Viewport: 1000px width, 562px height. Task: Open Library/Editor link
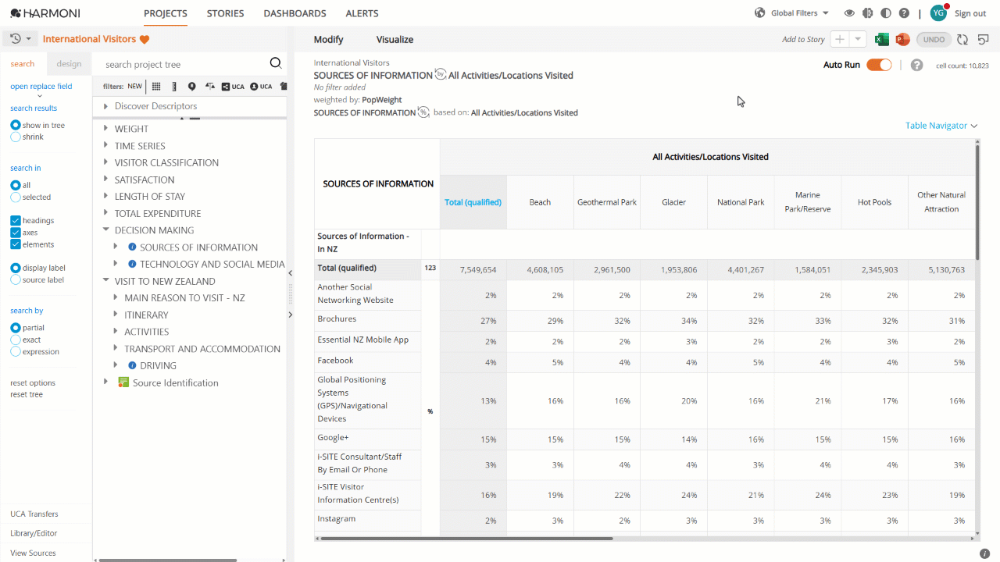34,533
